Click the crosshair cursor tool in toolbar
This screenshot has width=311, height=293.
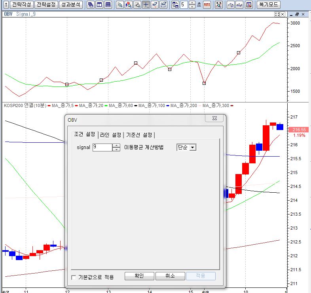146,5
